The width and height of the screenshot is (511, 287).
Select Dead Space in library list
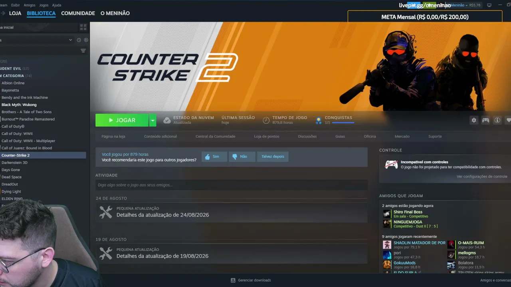pos(12,177)
